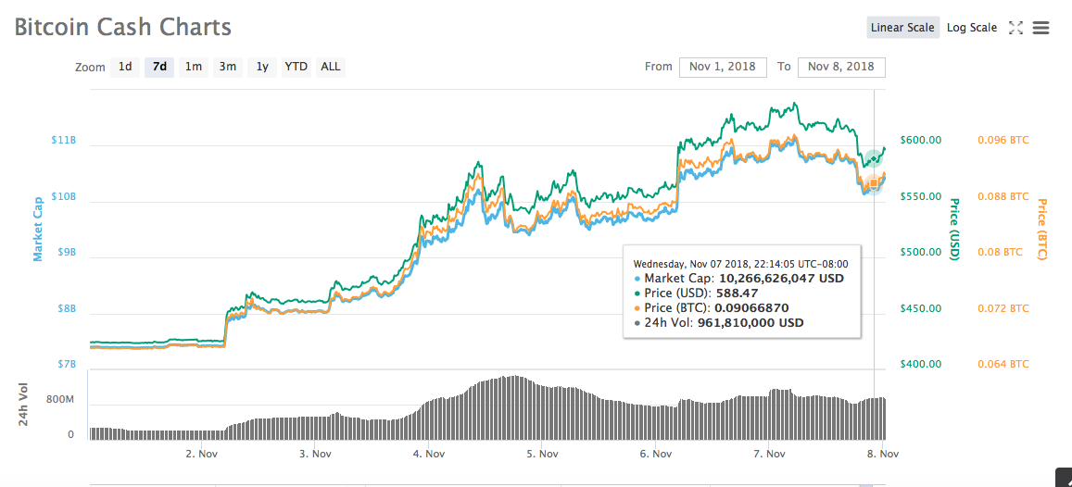
Task: Click the $450.00 price label
Action: (x=919, y=308)
